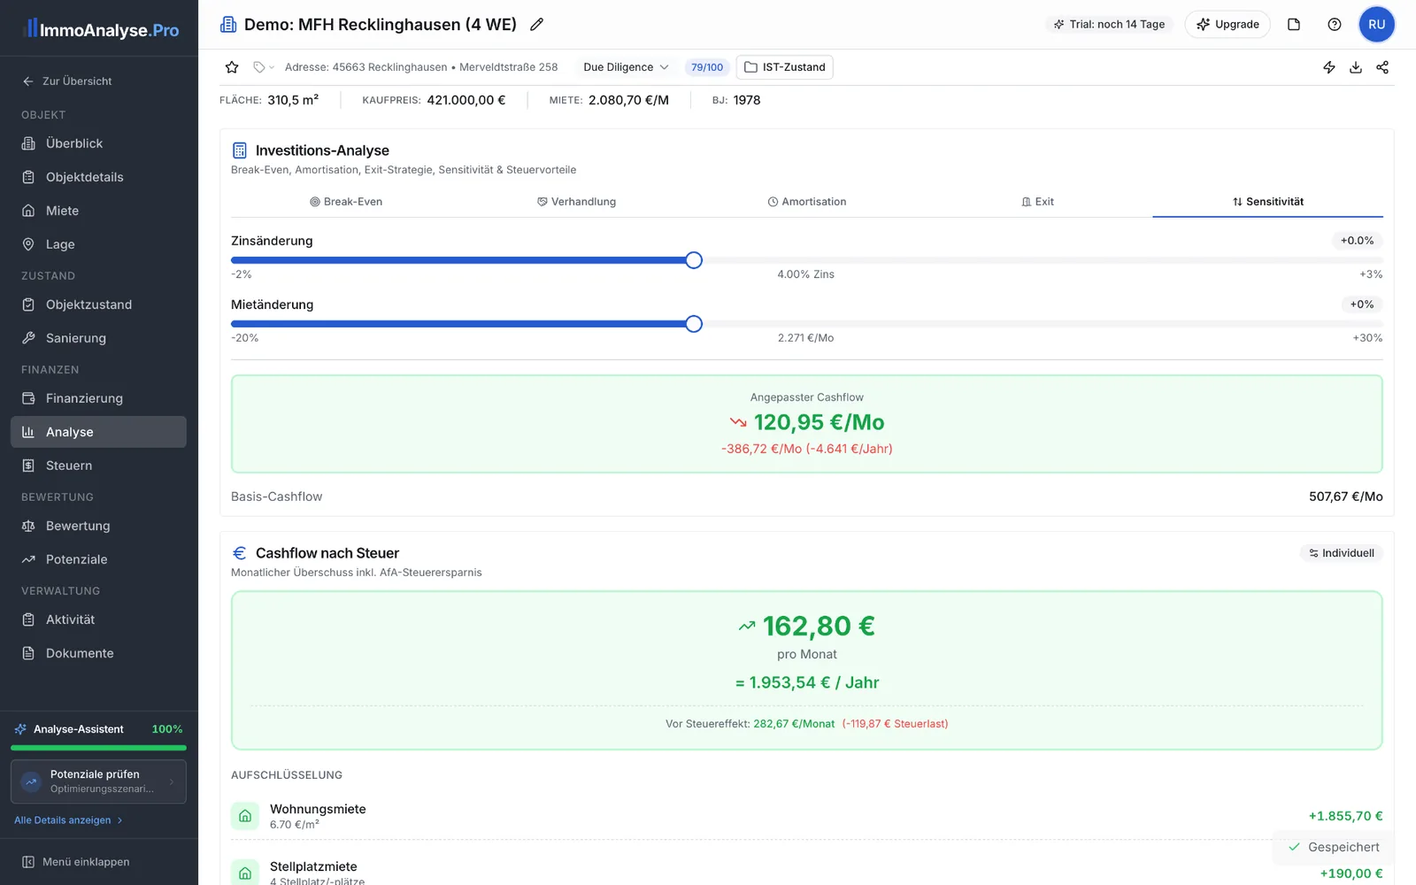Click the Fläche 310,5 m² value
The height and width of the screenshot is (885, 1416).
click(293, 100)
